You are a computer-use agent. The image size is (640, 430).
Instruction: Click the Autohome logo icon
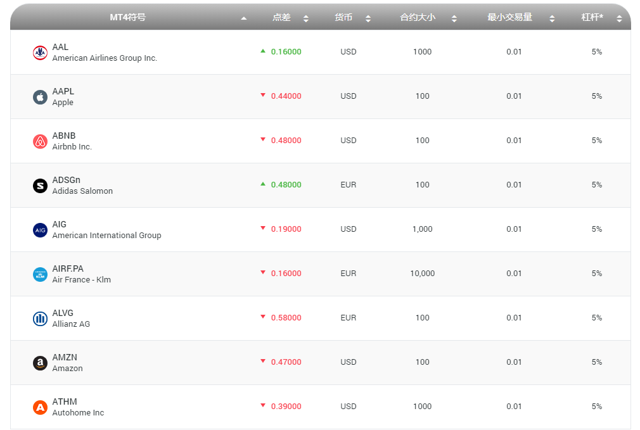(x=40, y=408)
